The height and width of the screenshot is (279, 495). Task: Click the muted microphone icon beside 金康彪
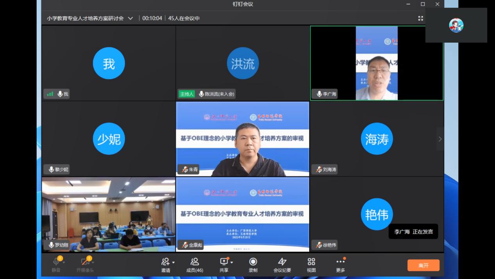185,245
